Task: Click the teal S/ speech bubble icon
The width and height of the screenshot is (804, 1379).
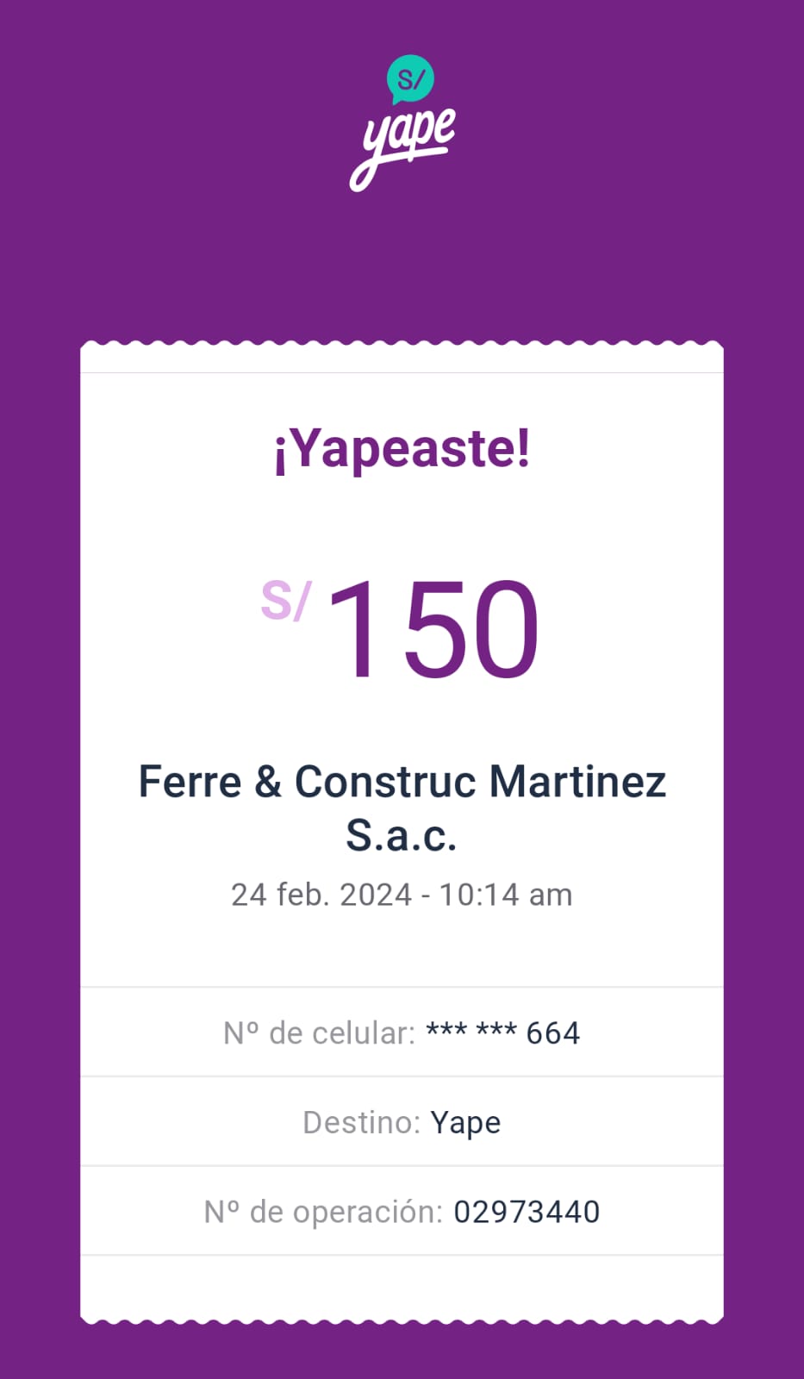Action: tap(410, 79)
